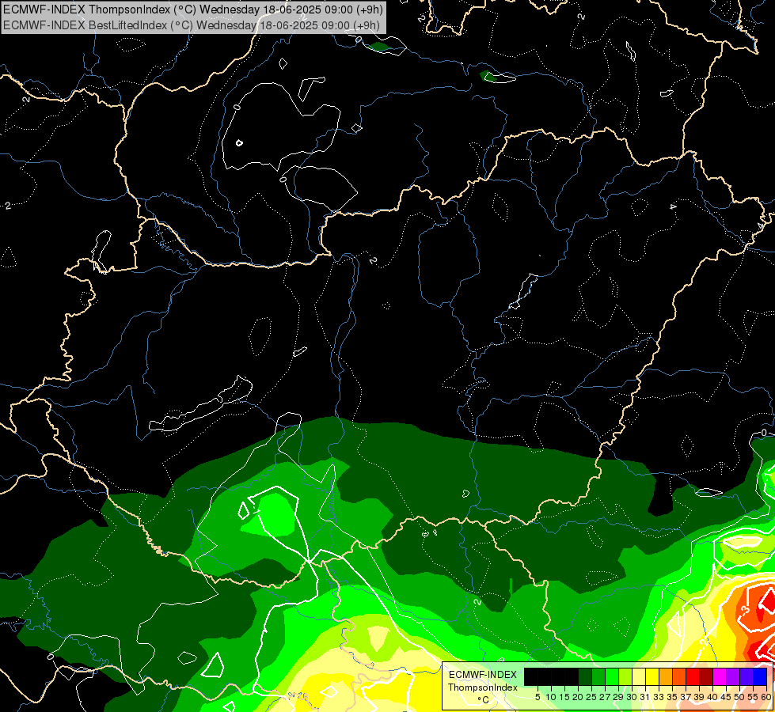Viewport: 775px width, 712px height.
Task: Select the pale yellow legend swatch (30-31)
Action: tap(639, 677)
